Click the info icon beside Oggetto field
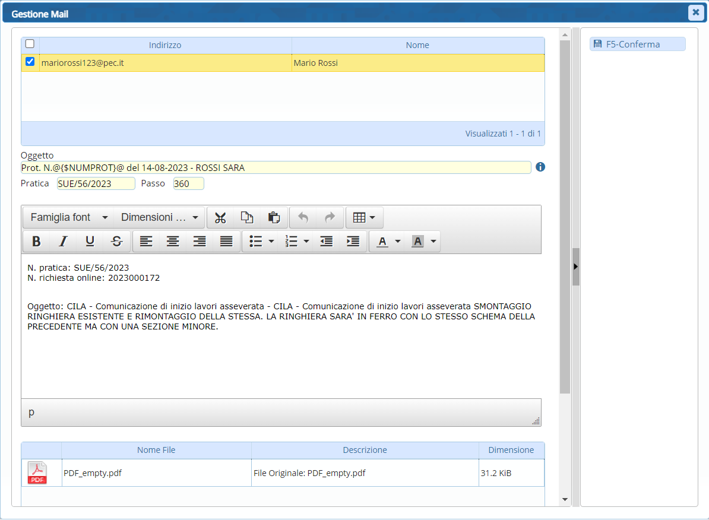Screen dimensions: 709x520 pos(540,167)
